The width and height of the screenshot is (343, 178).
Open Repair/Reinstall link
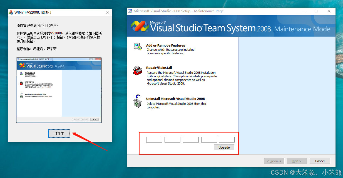(159, 68)
